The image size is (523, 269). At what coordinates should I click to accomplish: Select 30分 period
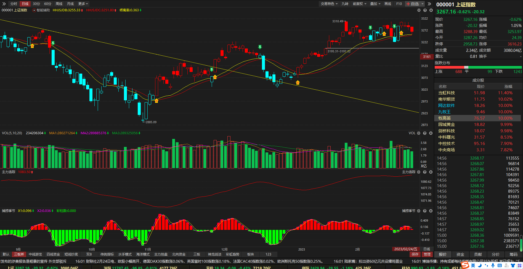click(x=36, y=4)
